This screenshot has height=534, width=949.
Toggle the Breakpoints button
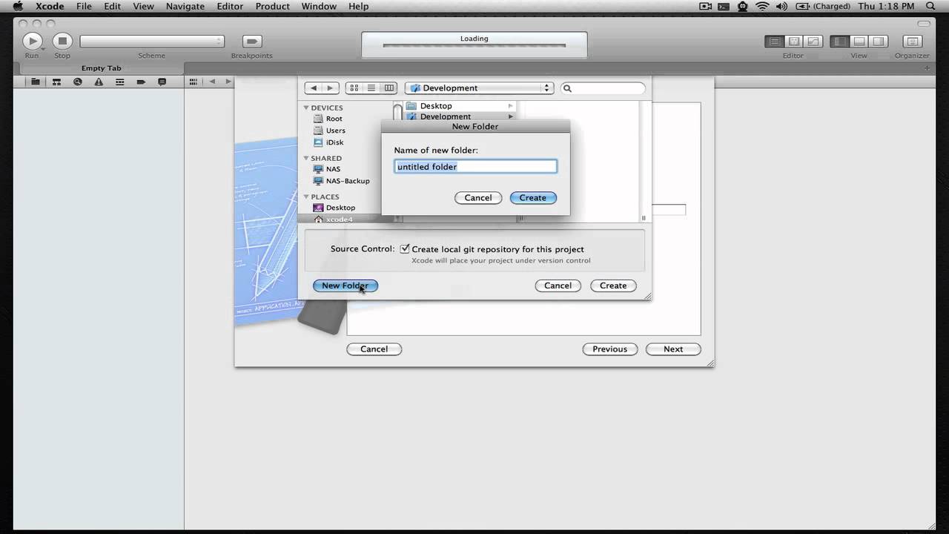(252, 42)
